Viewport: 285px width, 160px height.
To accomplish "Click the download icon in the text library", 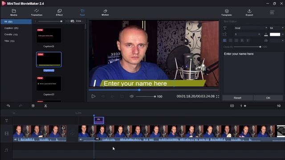I will (x=72, y=21).
